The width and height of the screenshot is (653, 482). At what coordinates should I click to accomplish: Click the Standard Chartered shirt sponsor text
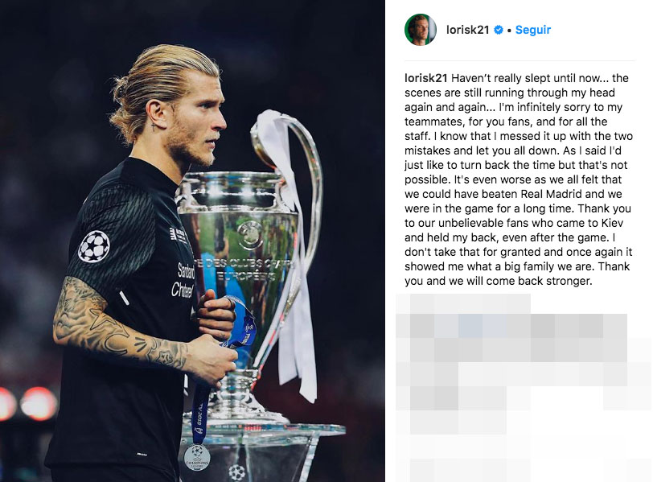pyautogui.click(x=183, y=280)
